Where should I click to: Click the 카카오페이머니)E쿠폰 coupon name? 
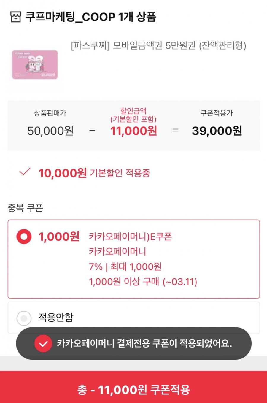(130, 237)
